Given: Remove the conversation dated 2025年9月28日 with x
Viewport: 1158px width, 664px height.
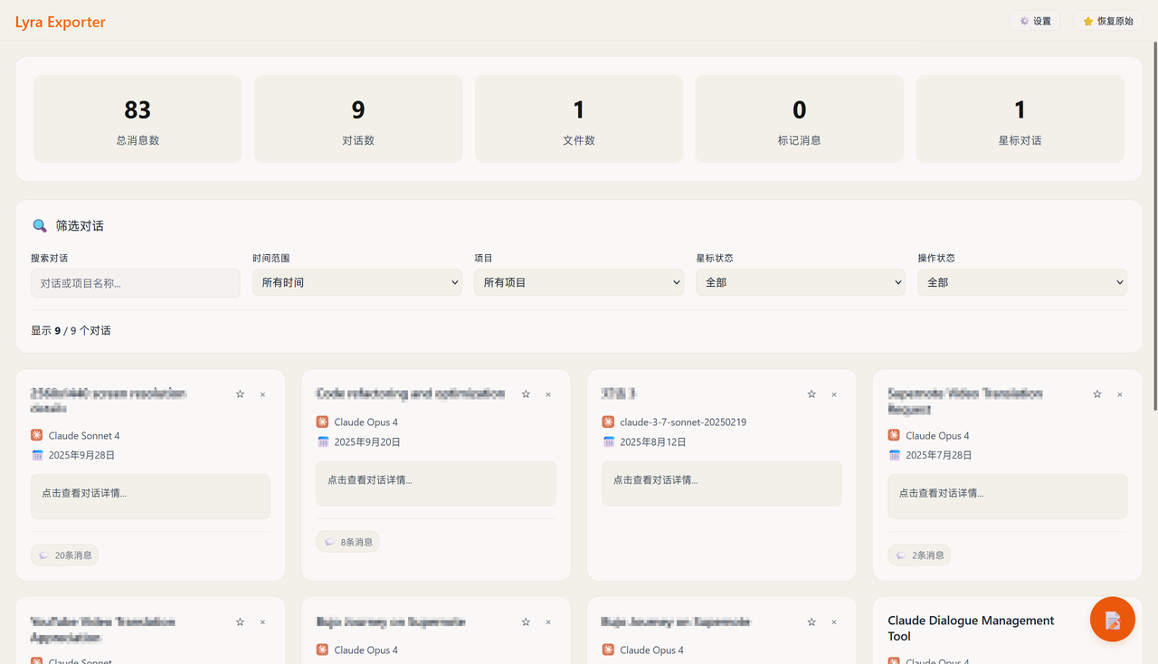Looking at the screenshot, I should [x=262, y=394].
